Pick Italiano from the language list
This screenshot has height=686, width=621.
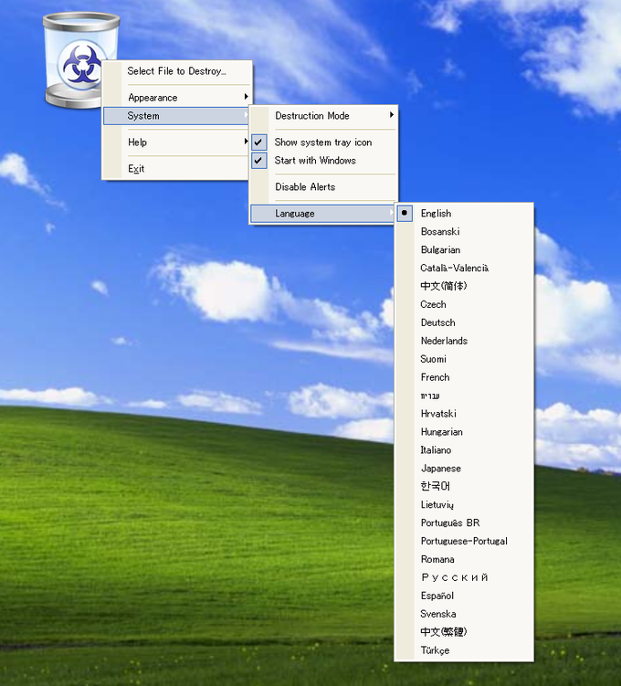[464, 450]
